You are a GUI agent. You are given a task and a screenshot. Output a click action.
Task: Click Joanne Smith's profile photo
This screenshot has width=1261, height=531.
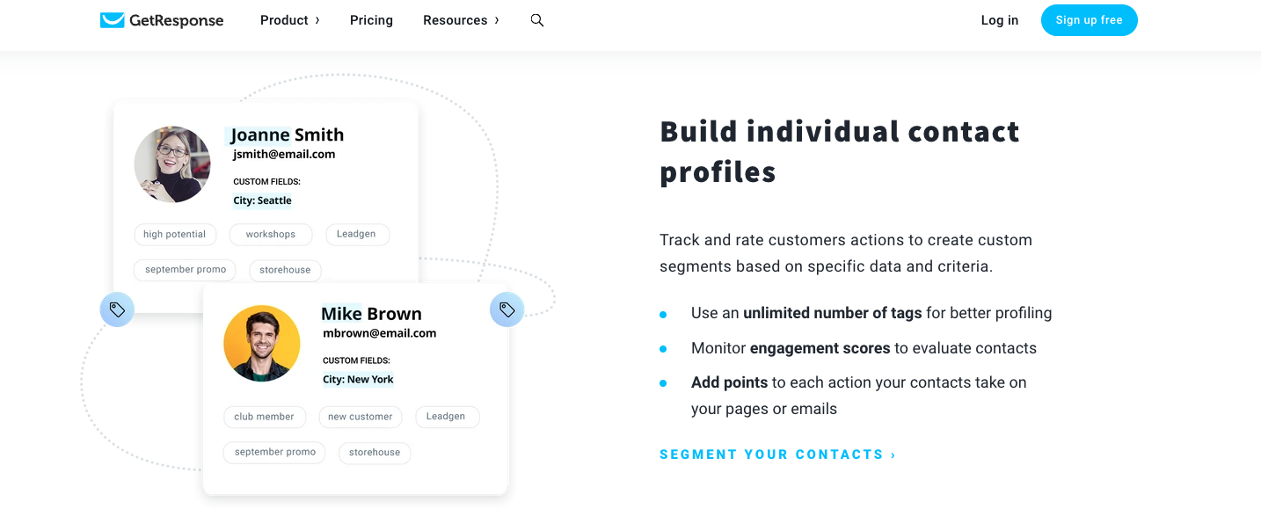click(172, 164)
